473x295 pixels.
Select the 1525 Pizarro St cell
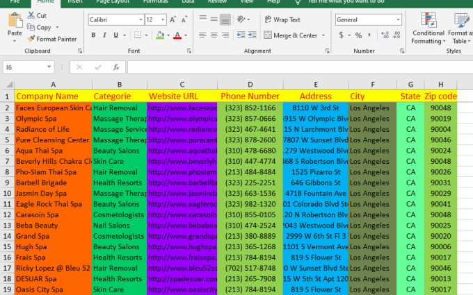[x=316, y=172]
